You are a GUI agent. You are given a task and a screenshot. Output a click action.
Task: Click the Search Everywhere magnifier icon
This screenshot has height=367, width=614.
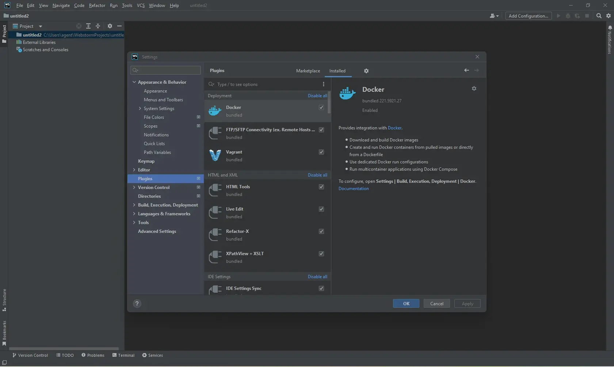[599, 16]
